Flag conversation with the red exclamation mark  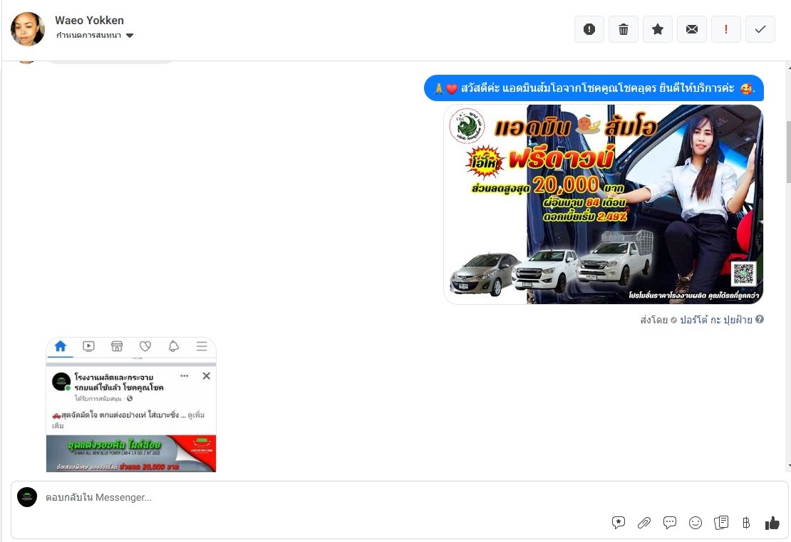(x=726, y=29)
